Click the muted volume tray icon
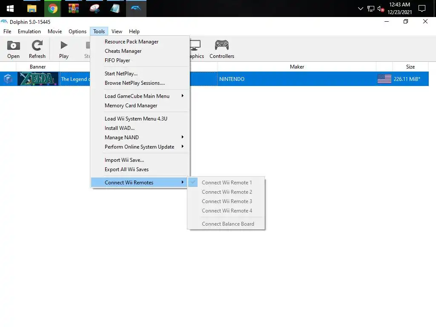This screenshot has height=327, width=436. pyautogui.click(x=381, y=9)
